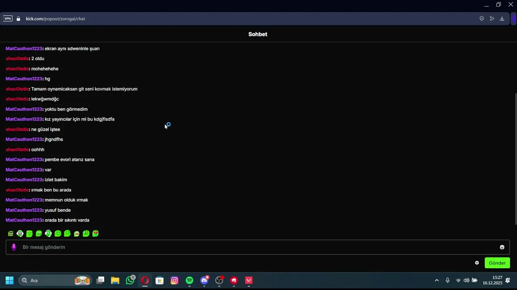517x290 pixels.
Task: Click message 'yoktu ben görmedim'
Action: tap(66, 109)
